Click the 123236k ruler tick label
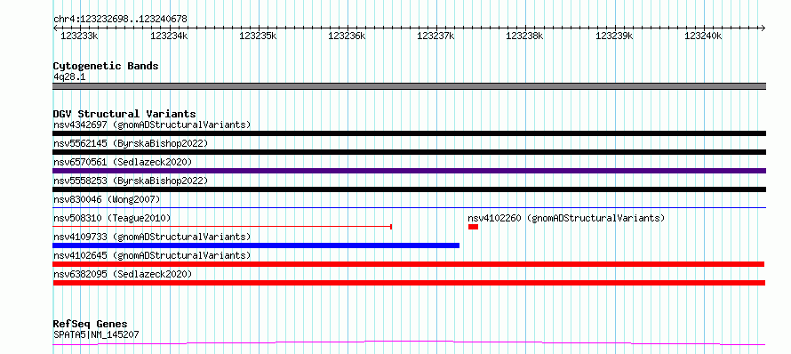 click(347, 36)
